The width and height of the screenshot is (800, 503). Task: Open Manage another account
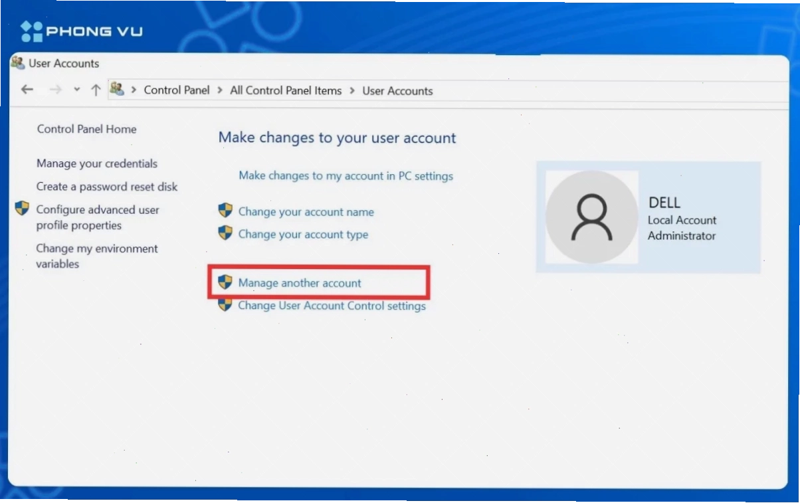(x=300, y=283)
